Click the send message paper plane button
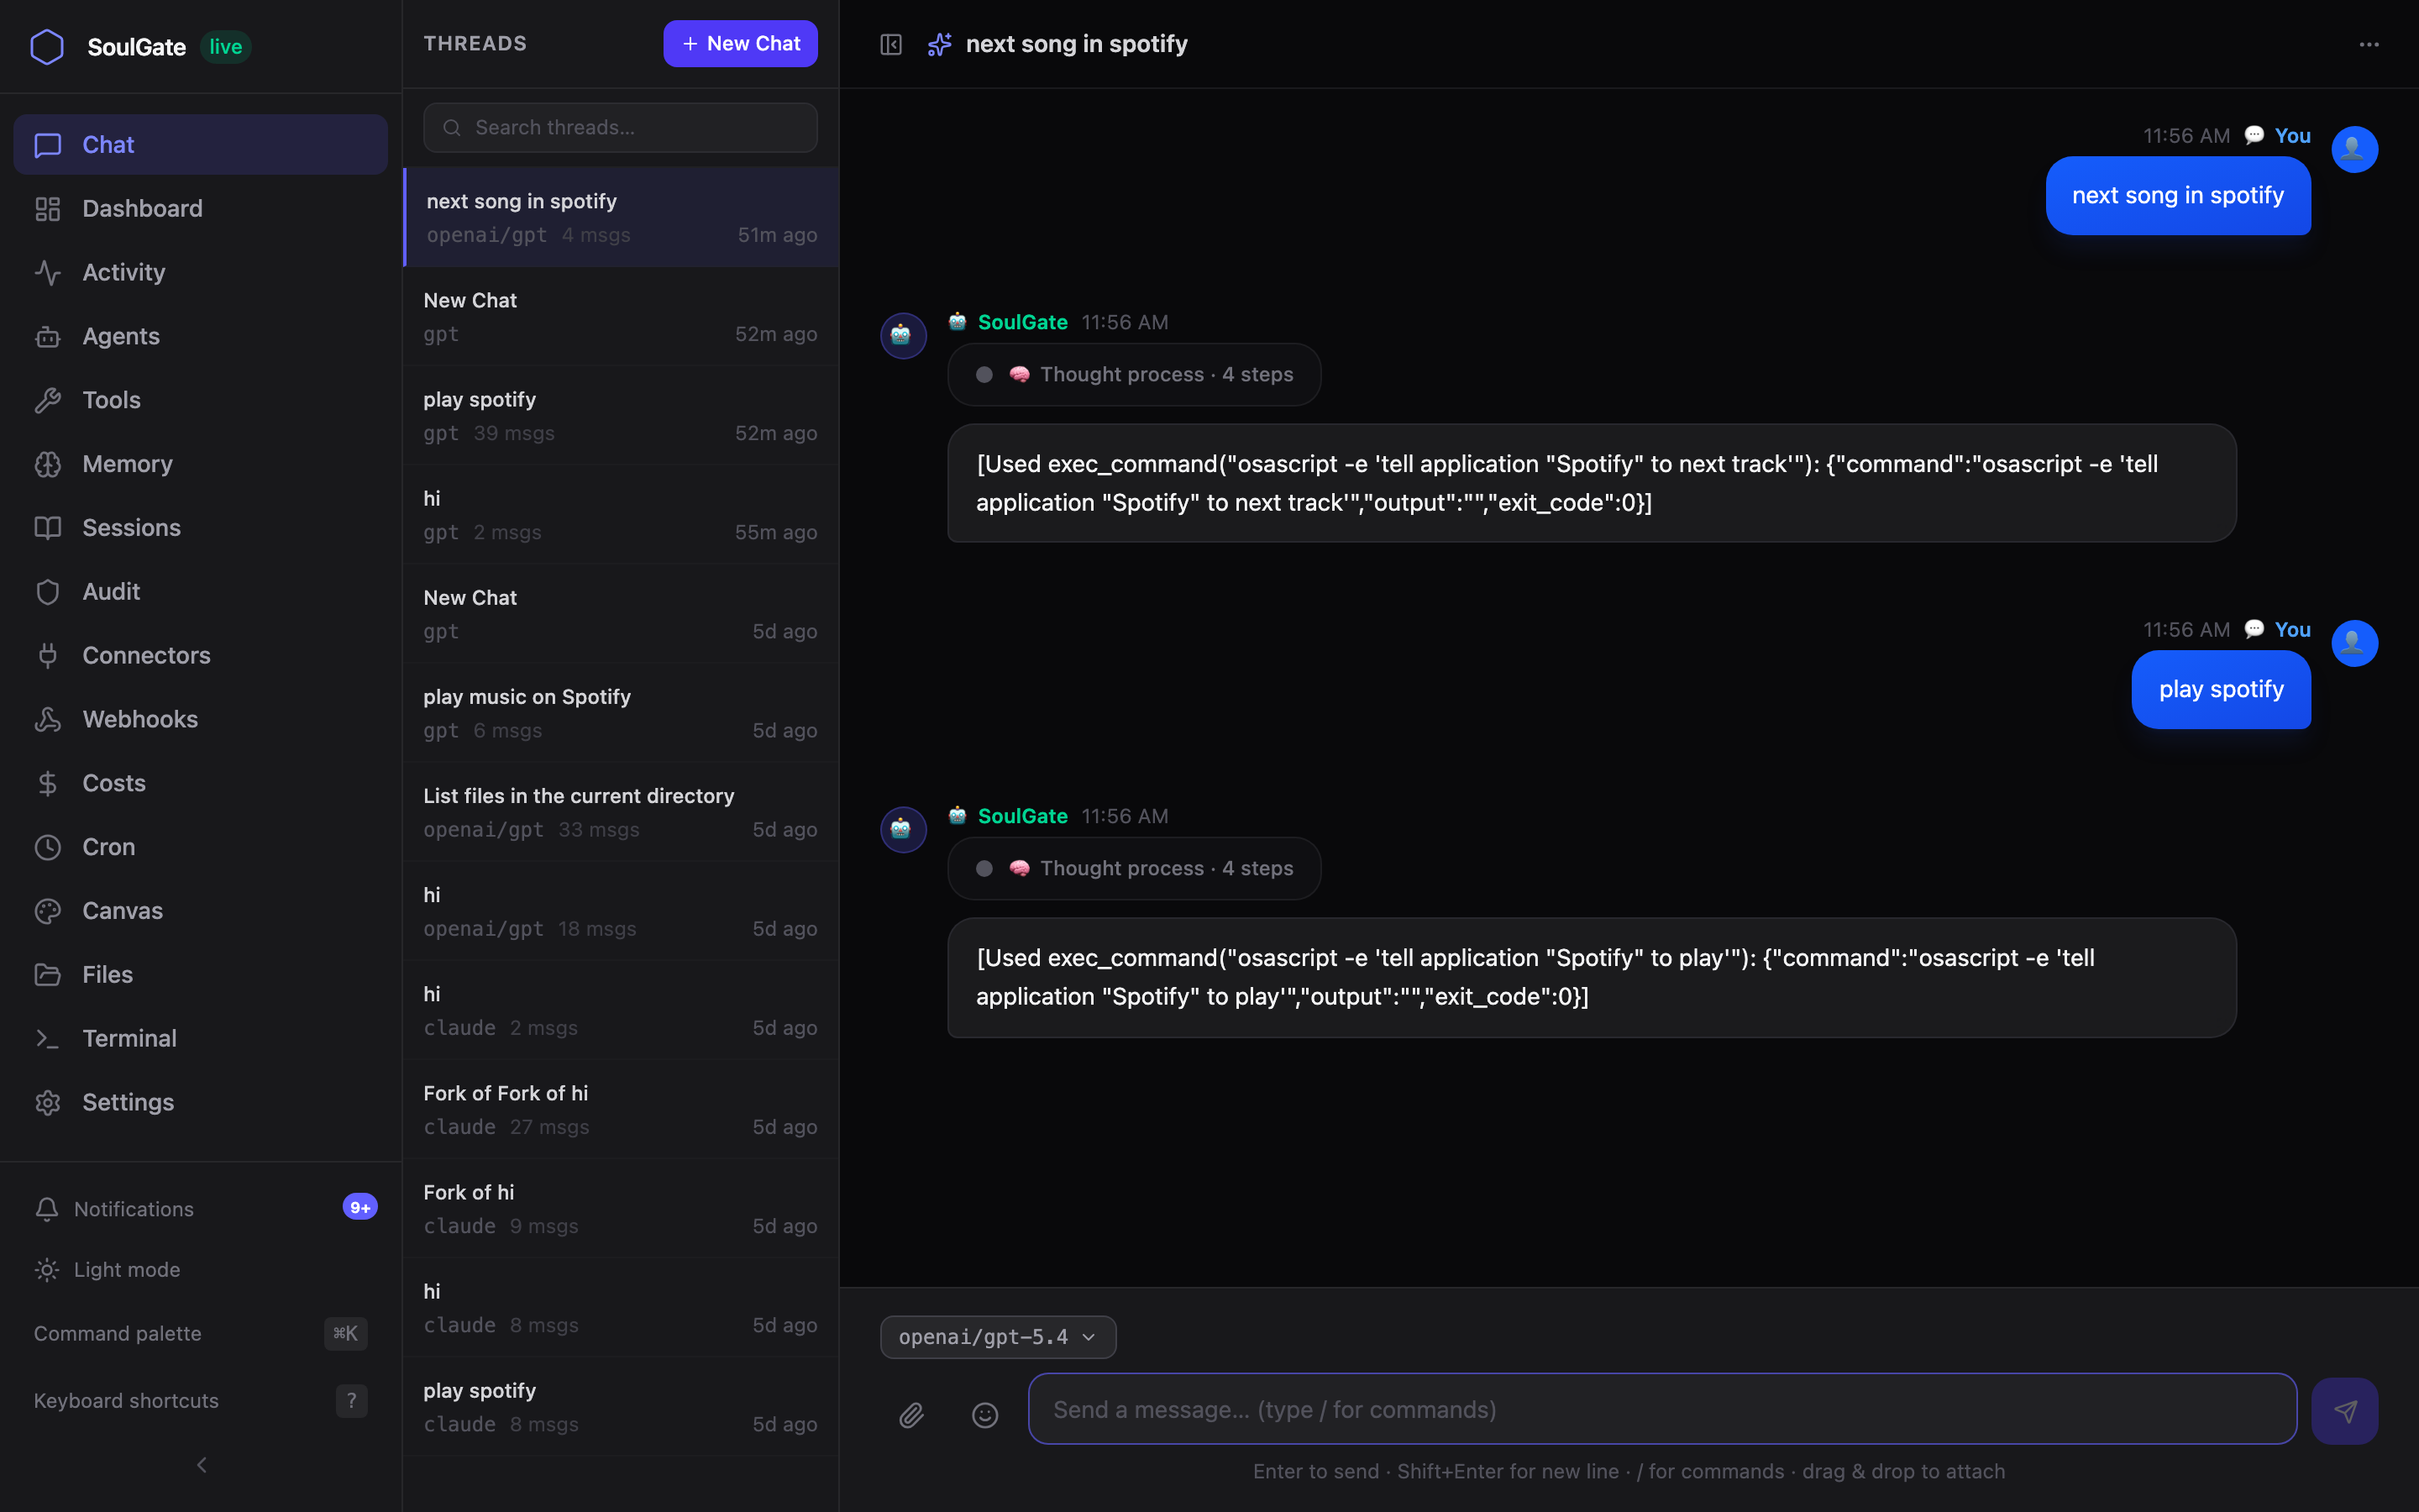This screenshot has height=1512, width=2419. (x=2344, y=1411)
